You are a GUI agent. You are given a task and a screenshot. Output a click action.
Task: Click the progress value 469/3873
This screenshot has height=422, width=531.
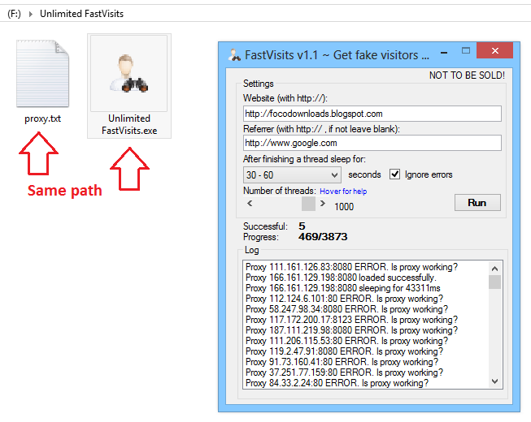tap(323, 236)
